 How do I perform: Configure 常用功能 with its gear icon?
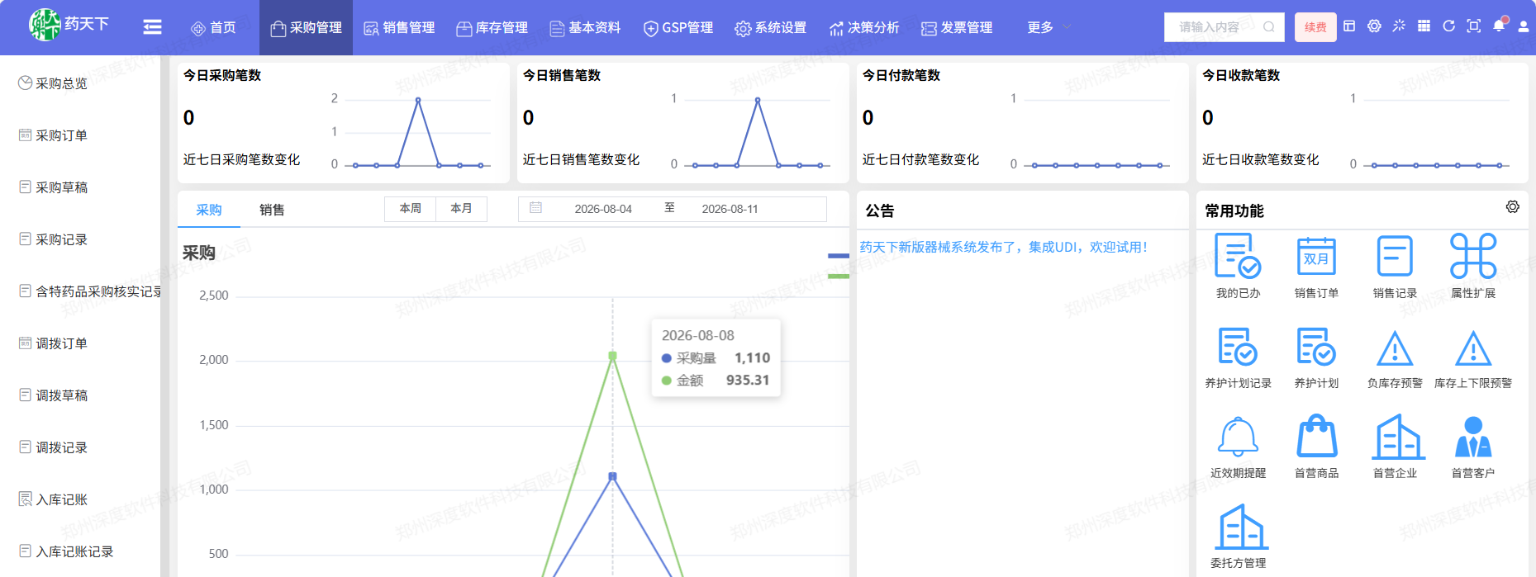pyautogui.click(x=1512, y=206)
